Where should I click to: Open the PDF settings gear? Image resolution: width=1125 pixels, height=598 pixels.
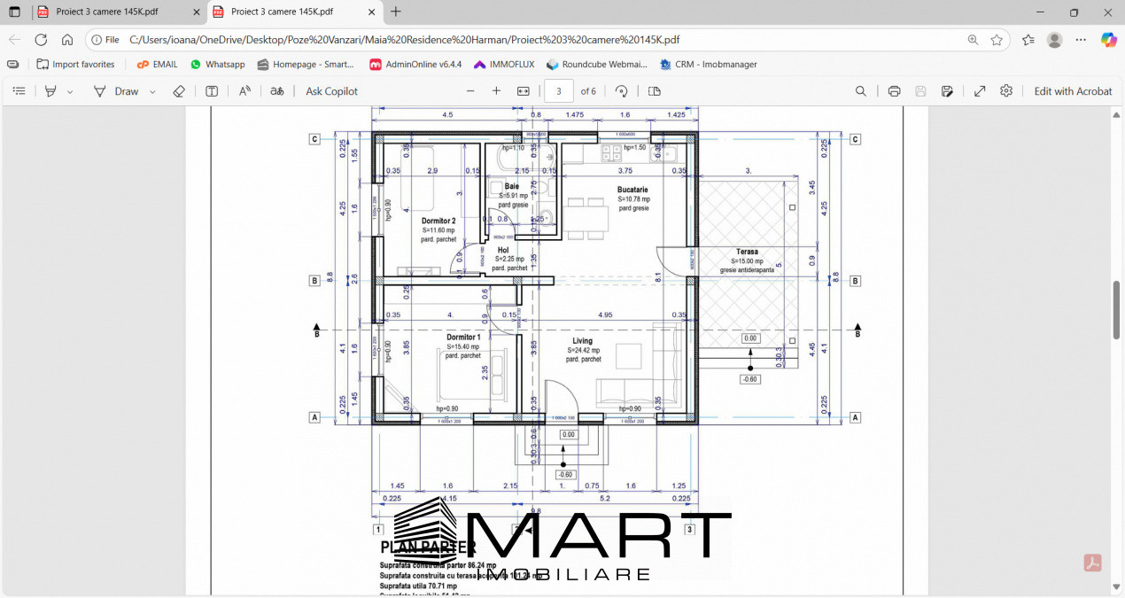(x=1006, y=91)
